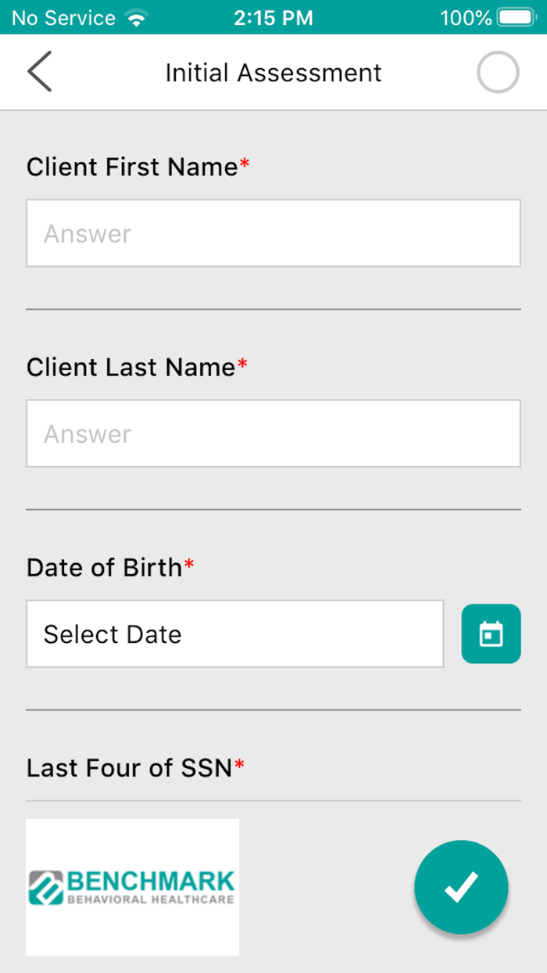Image resolution: width=547 pixels, height=973 pixels.
Task: Click the back arrow to leave assessment
Action: pos(39,72)
